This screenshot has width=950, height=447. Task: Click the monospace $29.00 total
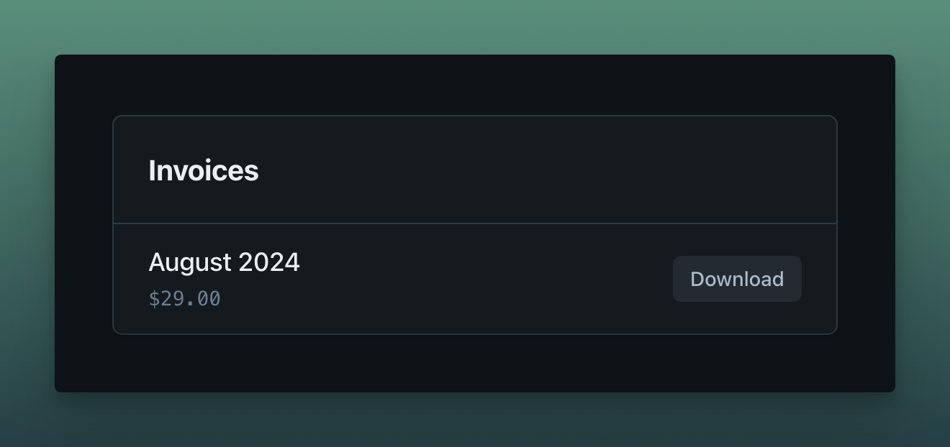coord(185,298)
